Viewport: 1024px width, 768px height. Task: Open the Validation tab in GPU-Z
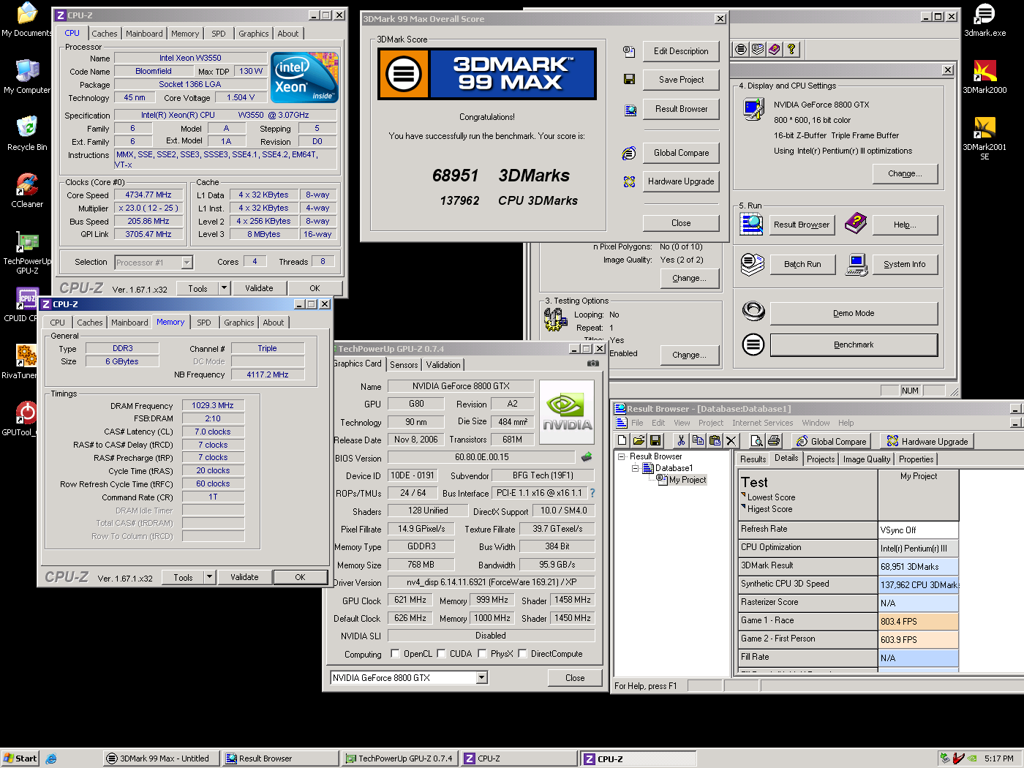443,365
